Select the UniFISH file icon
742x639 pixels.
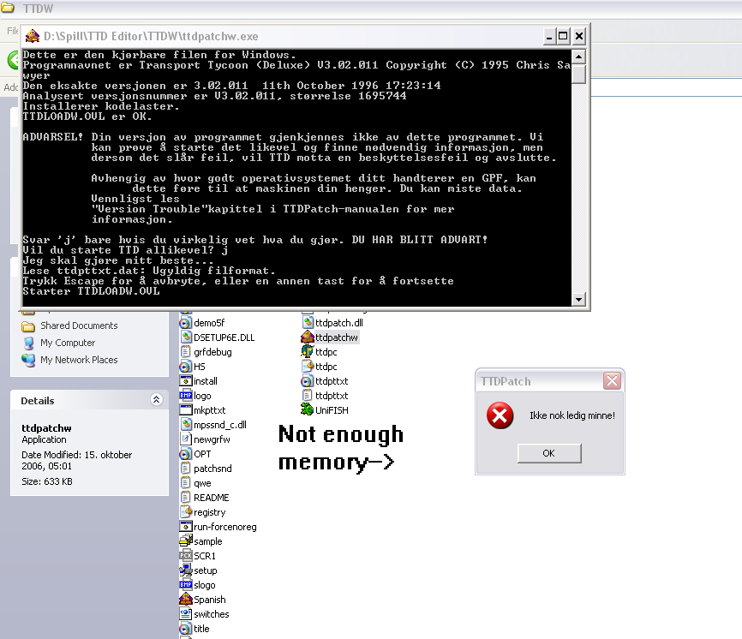point(308,410)
